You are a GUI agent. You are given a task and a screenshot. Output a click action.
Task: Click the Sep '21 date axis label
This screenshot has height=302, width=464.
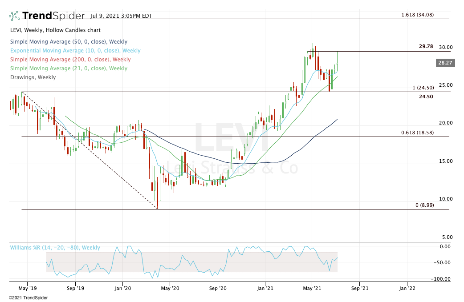(x=360, y=288)
